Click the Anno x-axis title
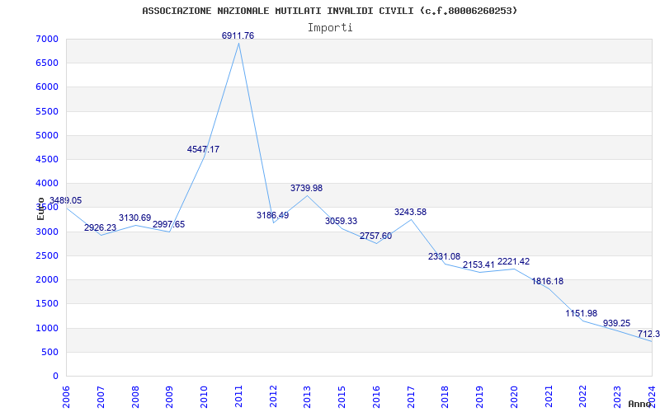The width and height of the screenshot is (660, 412). (x=640, y=404)
